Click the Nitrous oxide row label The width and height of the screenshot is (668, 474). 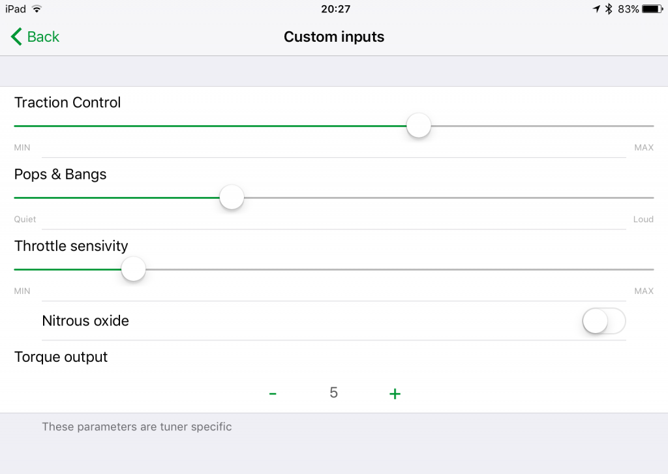pos(85,321)
